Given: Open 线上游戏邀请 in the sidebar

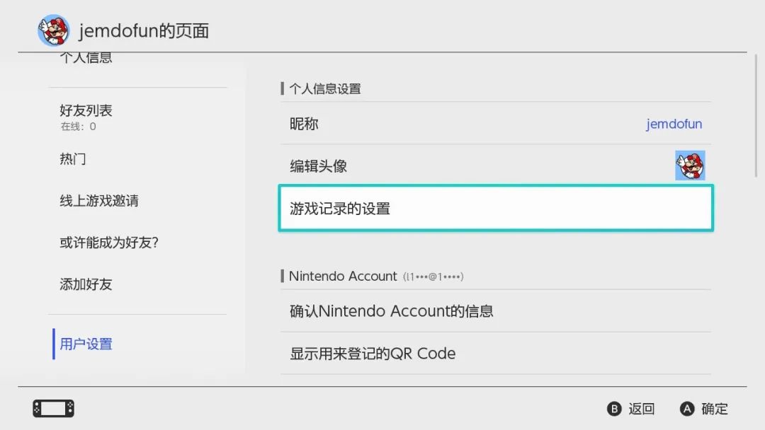Looking at the screenshot, I should click(x=99, y=201).
